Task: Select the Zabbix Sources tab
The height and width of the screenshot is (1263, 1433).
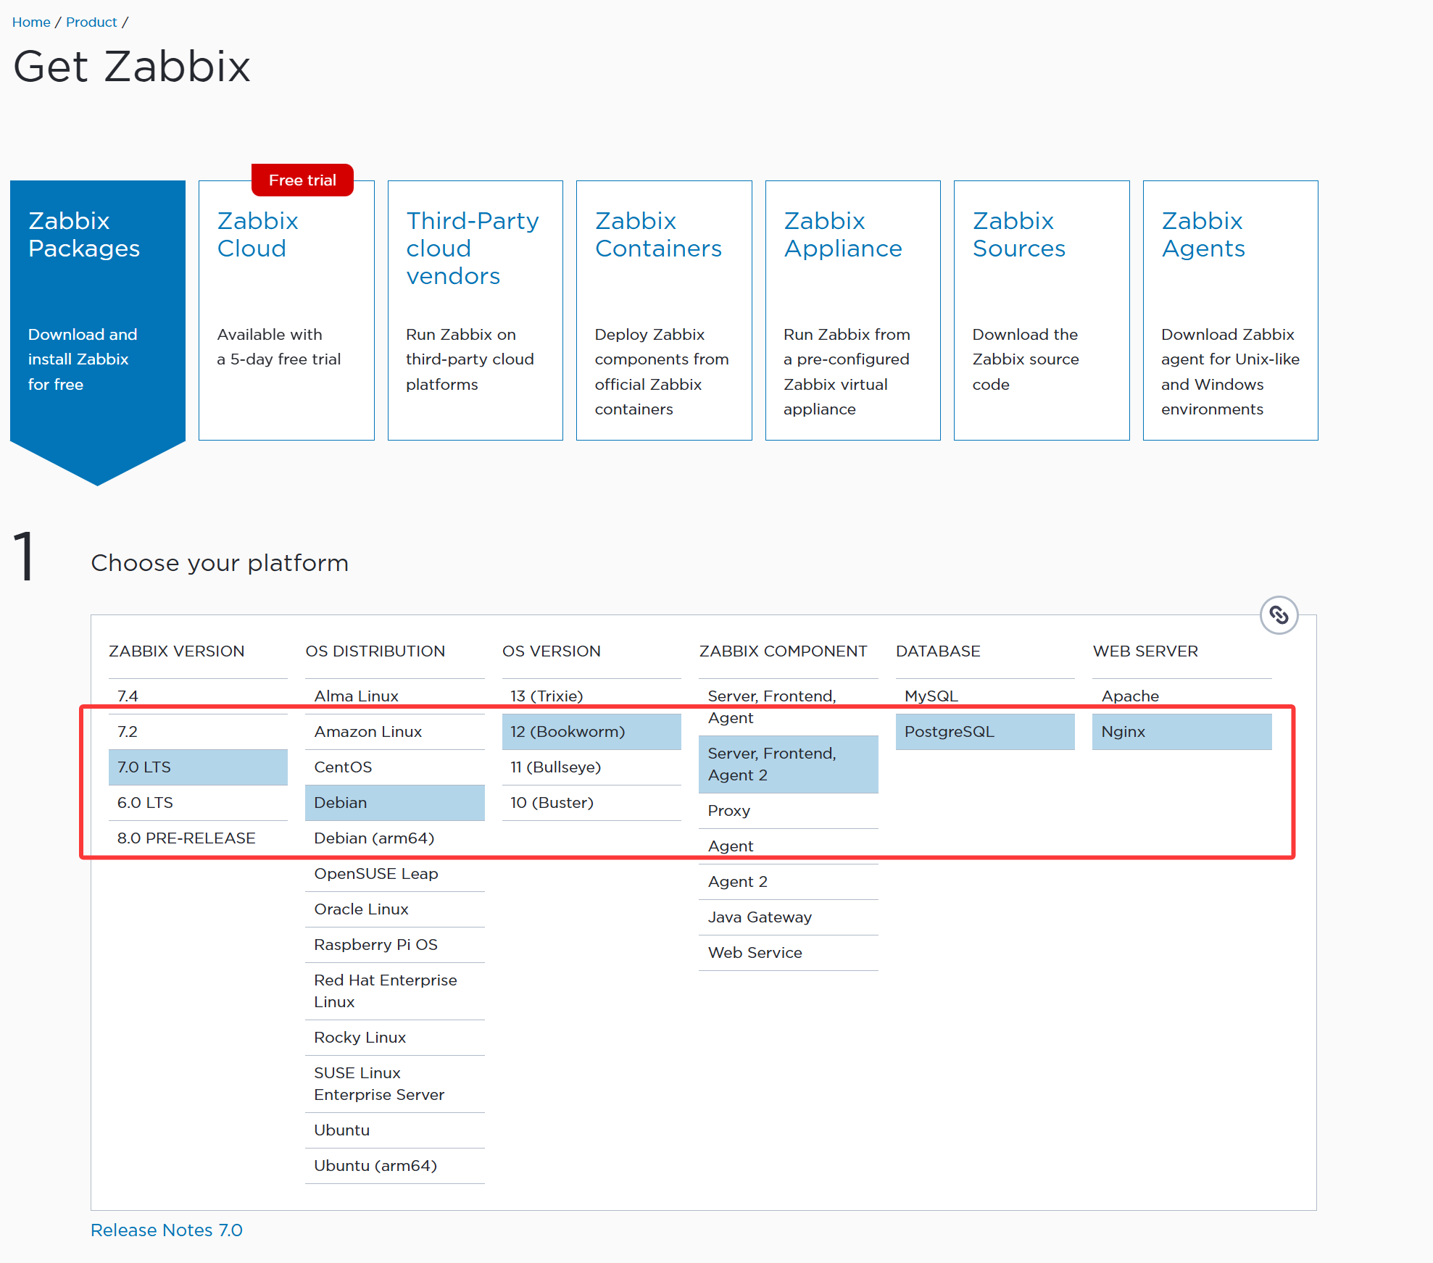Action: (1041, 310)
